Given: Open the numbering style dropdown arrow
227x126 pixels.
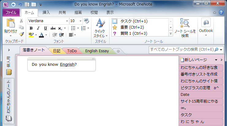Looking at the screenshot, I should click(88, 28).
